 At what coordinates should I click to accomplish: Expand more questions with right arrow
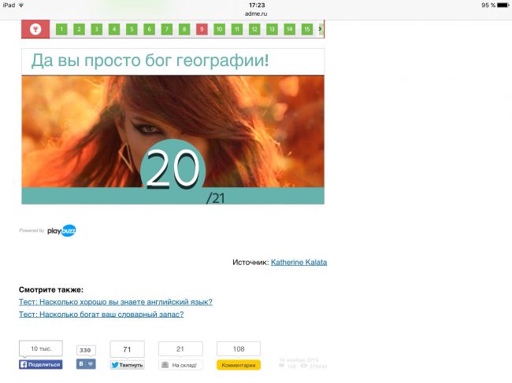(320, 29)
